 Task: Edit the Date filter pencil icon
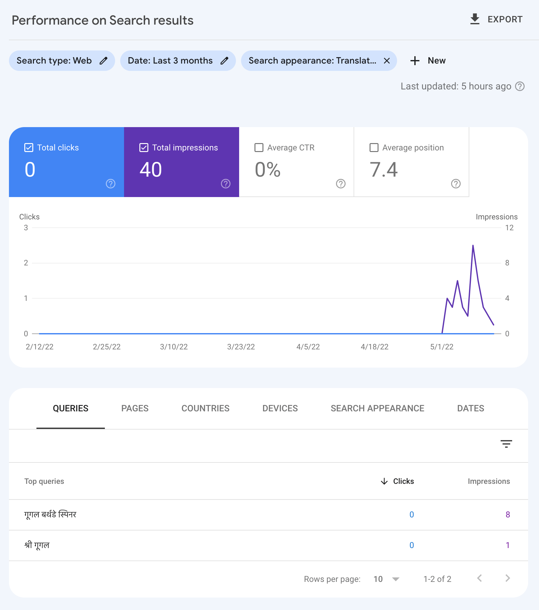pos(224,61)
